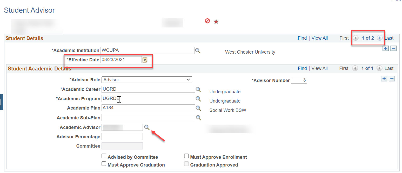This screenshot has height=173, width=402.
Task: Click into the Advisor Percentage field
Action: point(122,137)
